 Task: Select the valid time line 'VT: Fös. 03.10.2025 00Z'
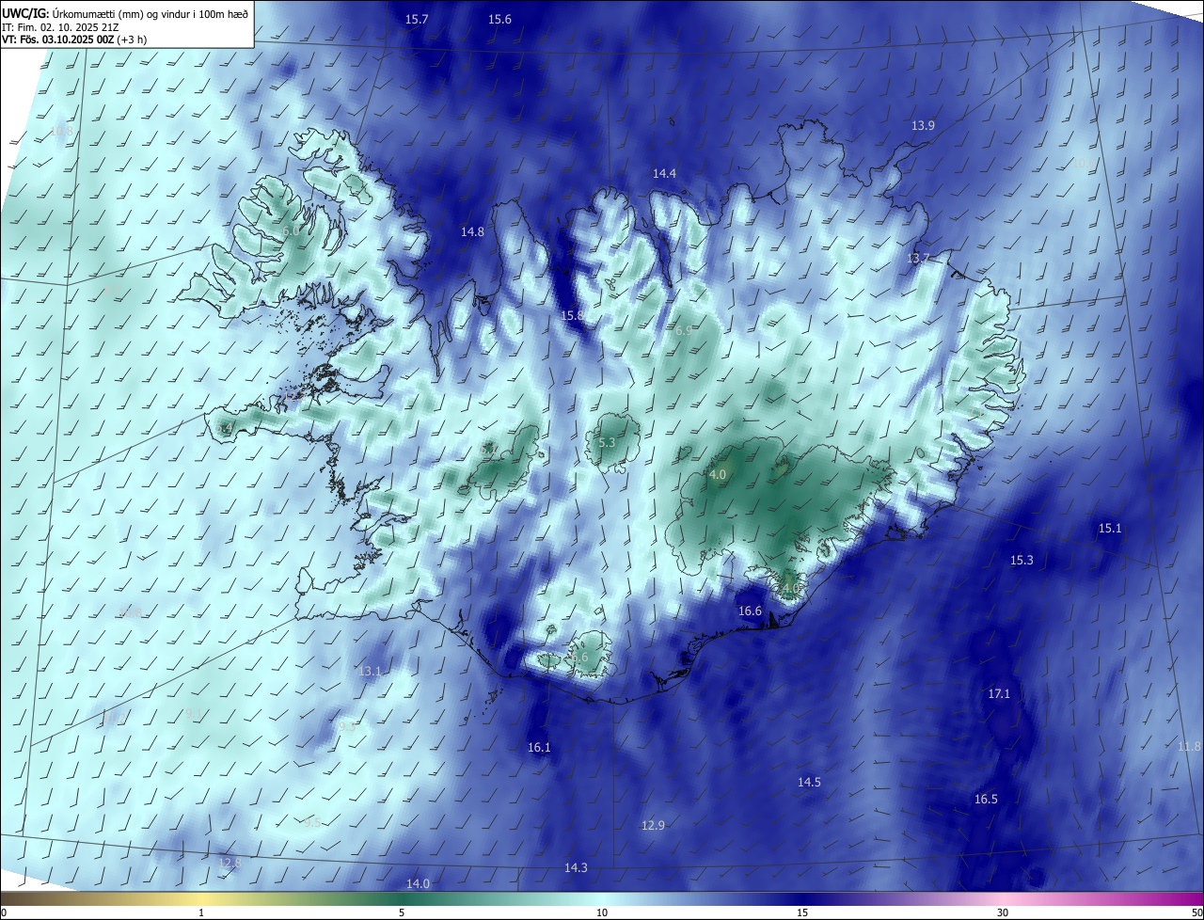tap(59, 40)
